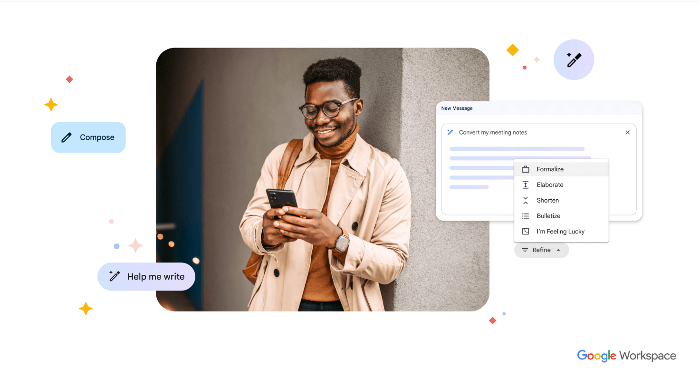
Task: Click the expand icon beside Elaborate
Action: click(x=526, y=184)
